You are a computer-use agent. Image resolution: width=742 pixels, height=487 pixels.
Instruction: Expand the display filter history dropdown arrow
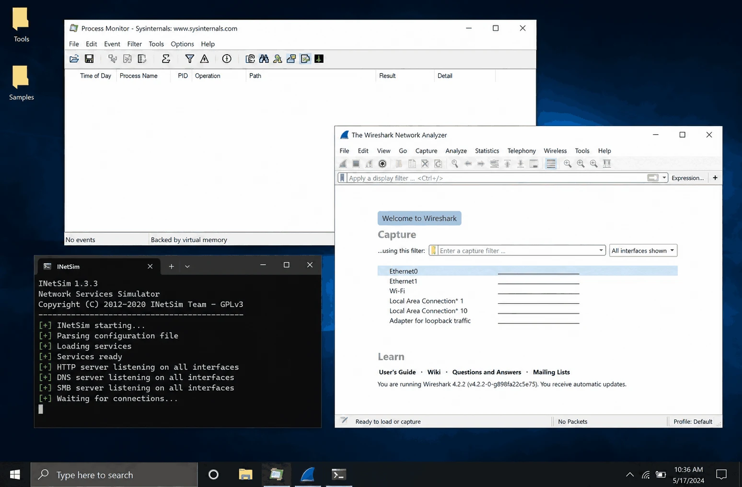click(x=664, y=178)
